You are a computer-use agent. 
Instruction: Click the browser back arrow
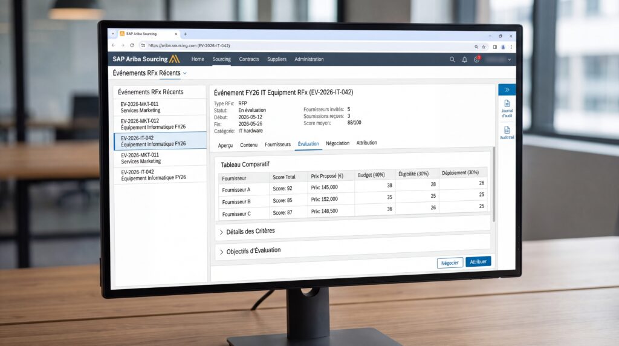pos(114,45)
